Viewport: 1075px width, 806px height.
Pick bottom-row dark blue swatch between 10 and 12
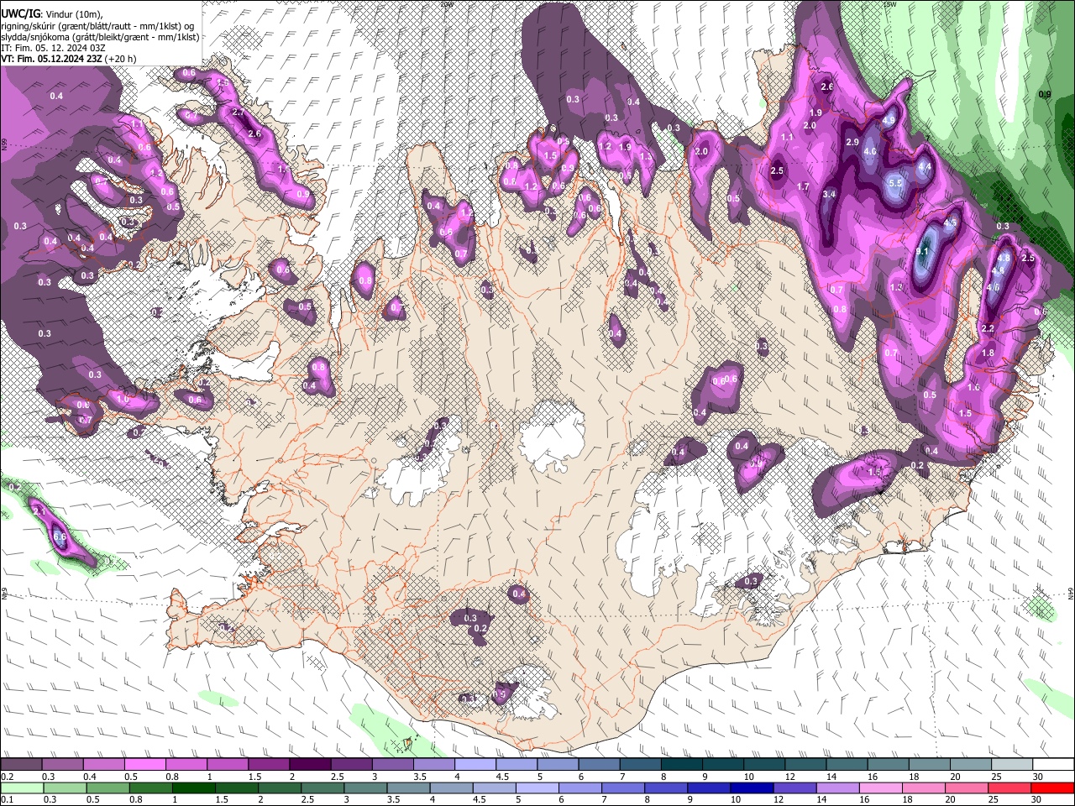pos(752,788)
